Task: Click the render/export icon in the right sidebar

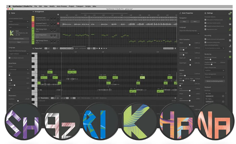Action: coord(230,46)
